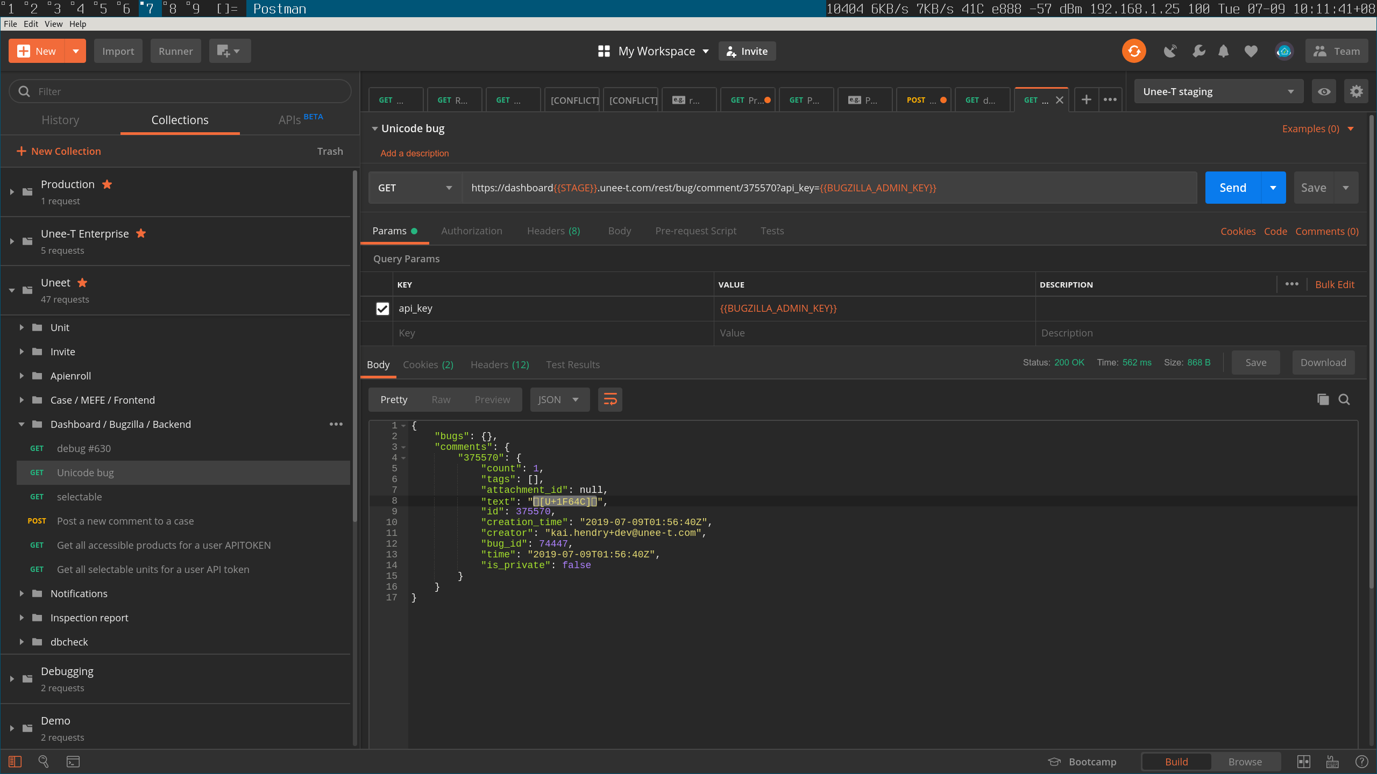Open the Save button dropdown arrow
1377x774 pixels.
pyautogui.click(x=1346, y=188)
